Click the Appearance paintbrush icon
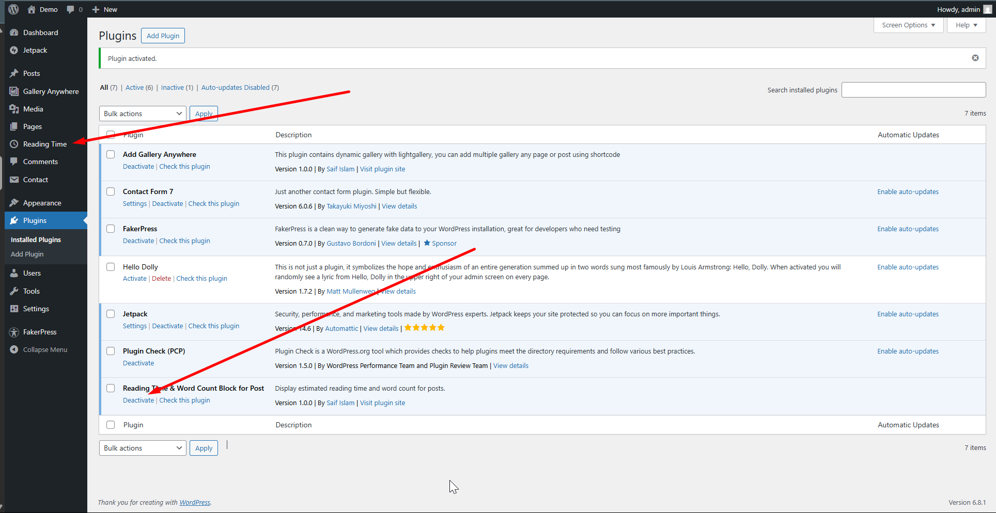 pyautogui.click(x=14, y=203)
